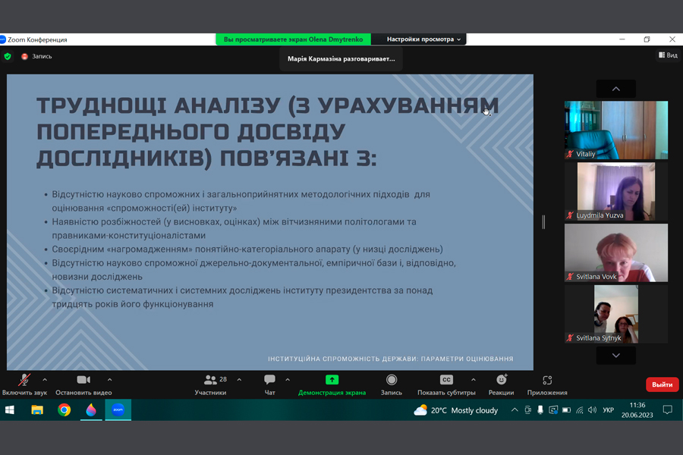This screenshot has width=683, height=455.
Task: Open the Чат chat panel
Action: pyautogui.click(x=269, y=384)
